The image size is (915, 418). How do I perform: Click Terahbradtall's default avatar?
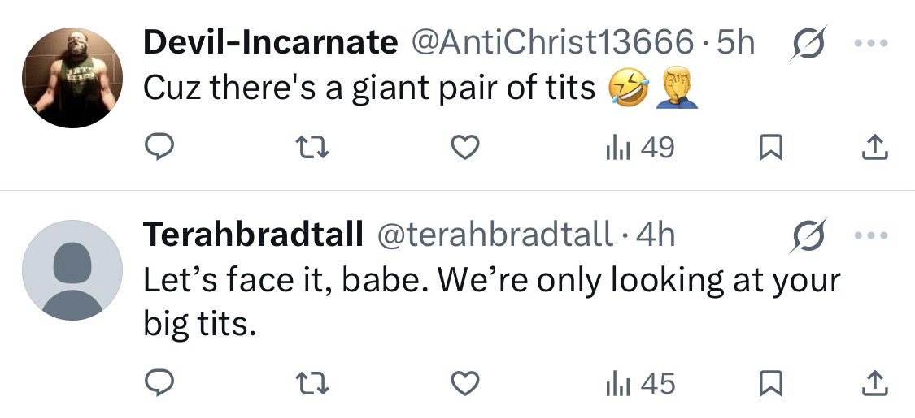tap(72, 270)
